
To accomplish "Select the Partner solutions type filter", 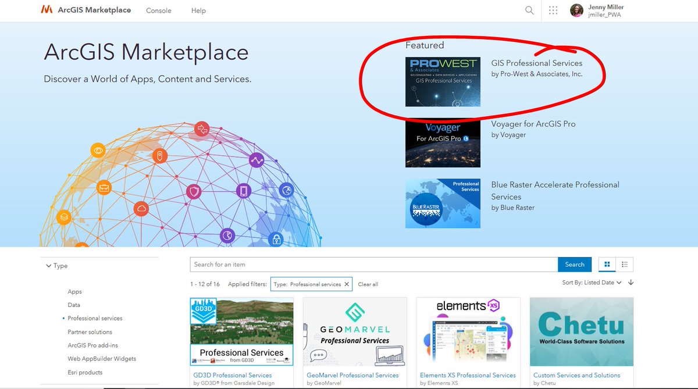I will click(x=90, y=332).
